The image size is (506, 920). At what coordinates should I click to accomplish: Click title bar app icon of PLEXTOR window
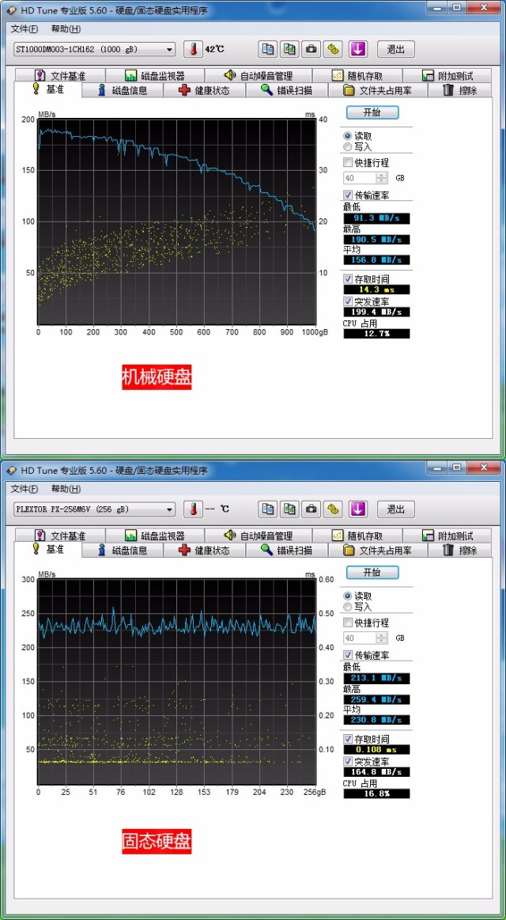click(13, 471)
